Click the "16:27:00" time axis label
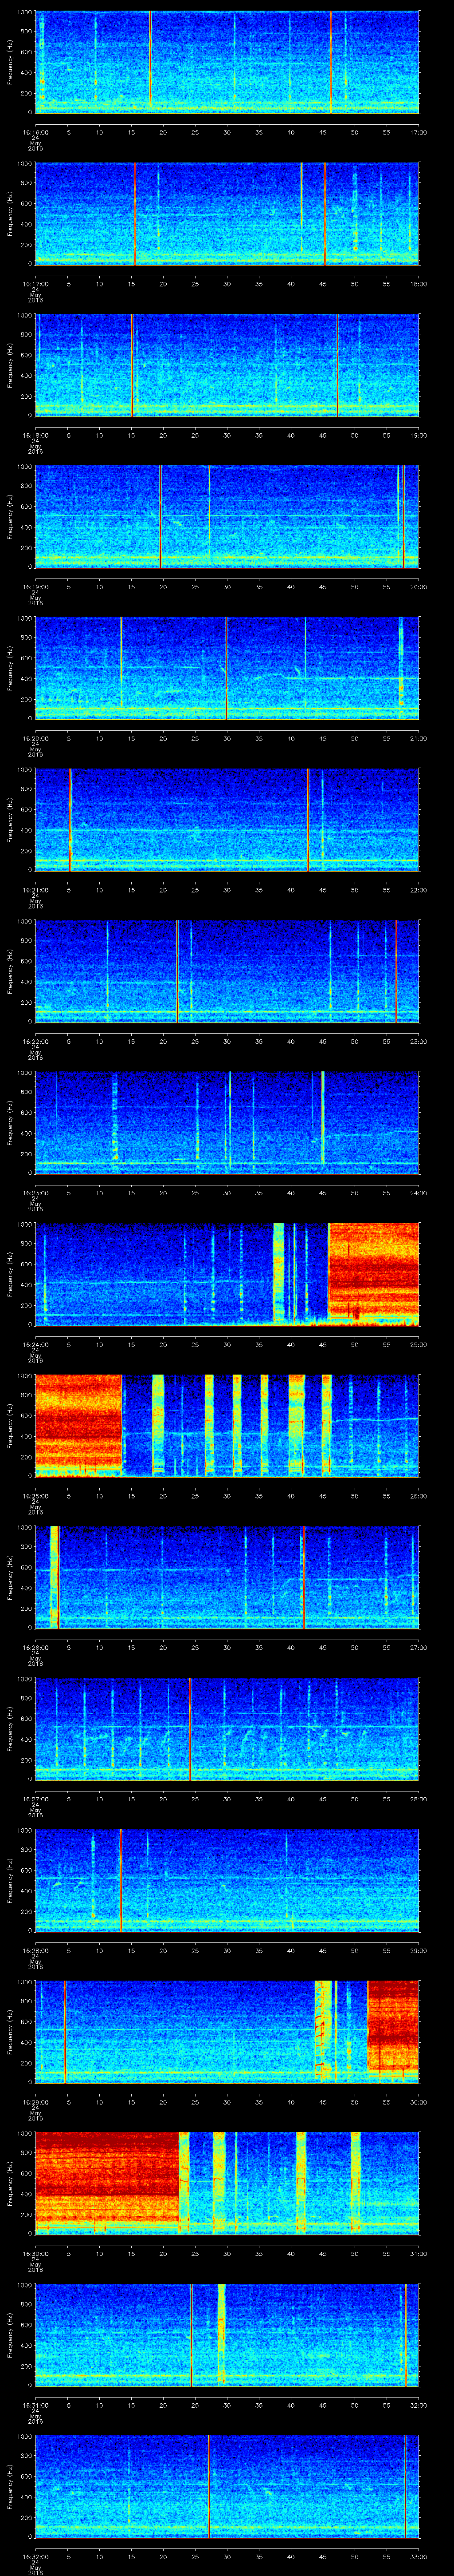Viewport: 454px width, 2576px height. [36, 1798]
